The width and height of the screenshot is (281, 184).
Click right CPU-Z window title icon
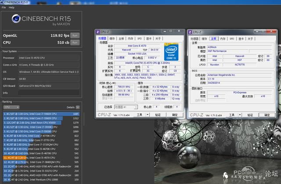pos(190,32)
